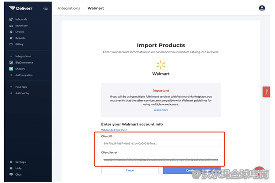Click into the Client ID field
The width and height of the screenshot is (275, 183).
(x=161, y=143)
